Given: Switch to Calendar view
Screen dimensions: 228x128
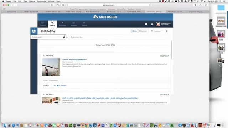Looking at the screenshot, I should [x=143, y=31].
